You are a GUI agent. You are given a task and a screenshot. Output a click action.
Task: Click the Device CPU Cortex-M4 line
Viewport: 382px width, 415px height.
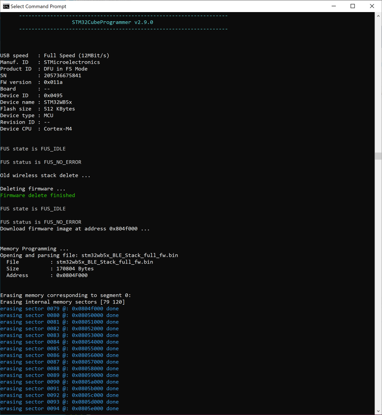point(36,129)
